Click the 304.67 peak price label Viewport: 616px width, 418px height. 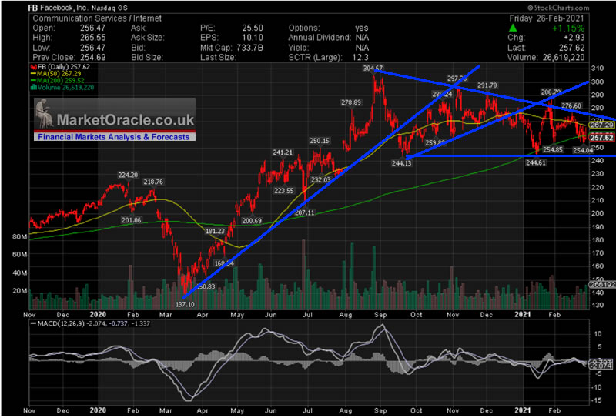tap(373, 68)
